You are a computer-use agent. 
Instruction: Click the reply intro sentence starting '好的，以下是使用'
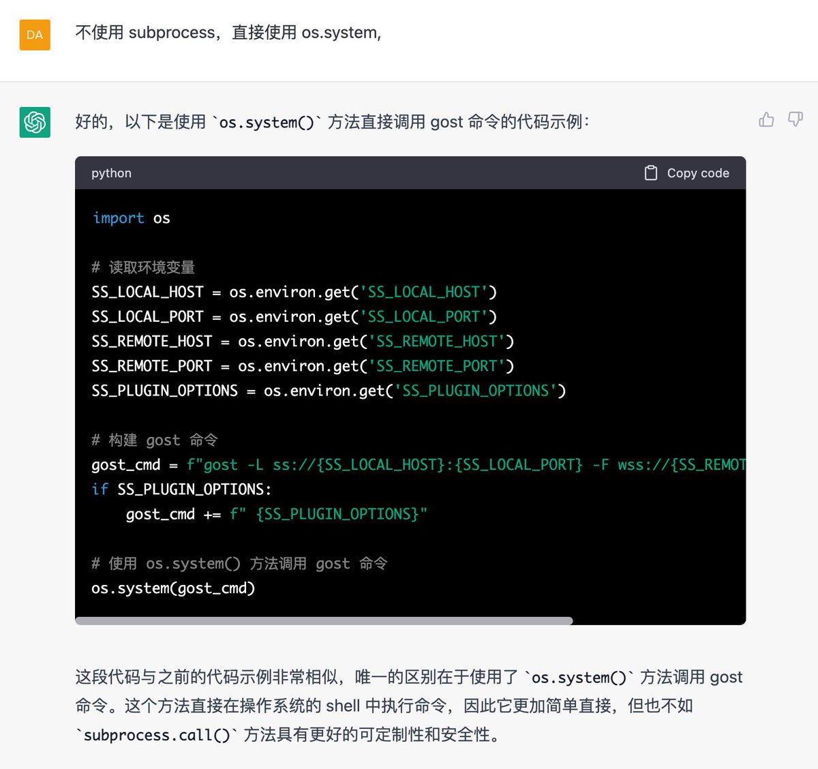coord(332,122)
